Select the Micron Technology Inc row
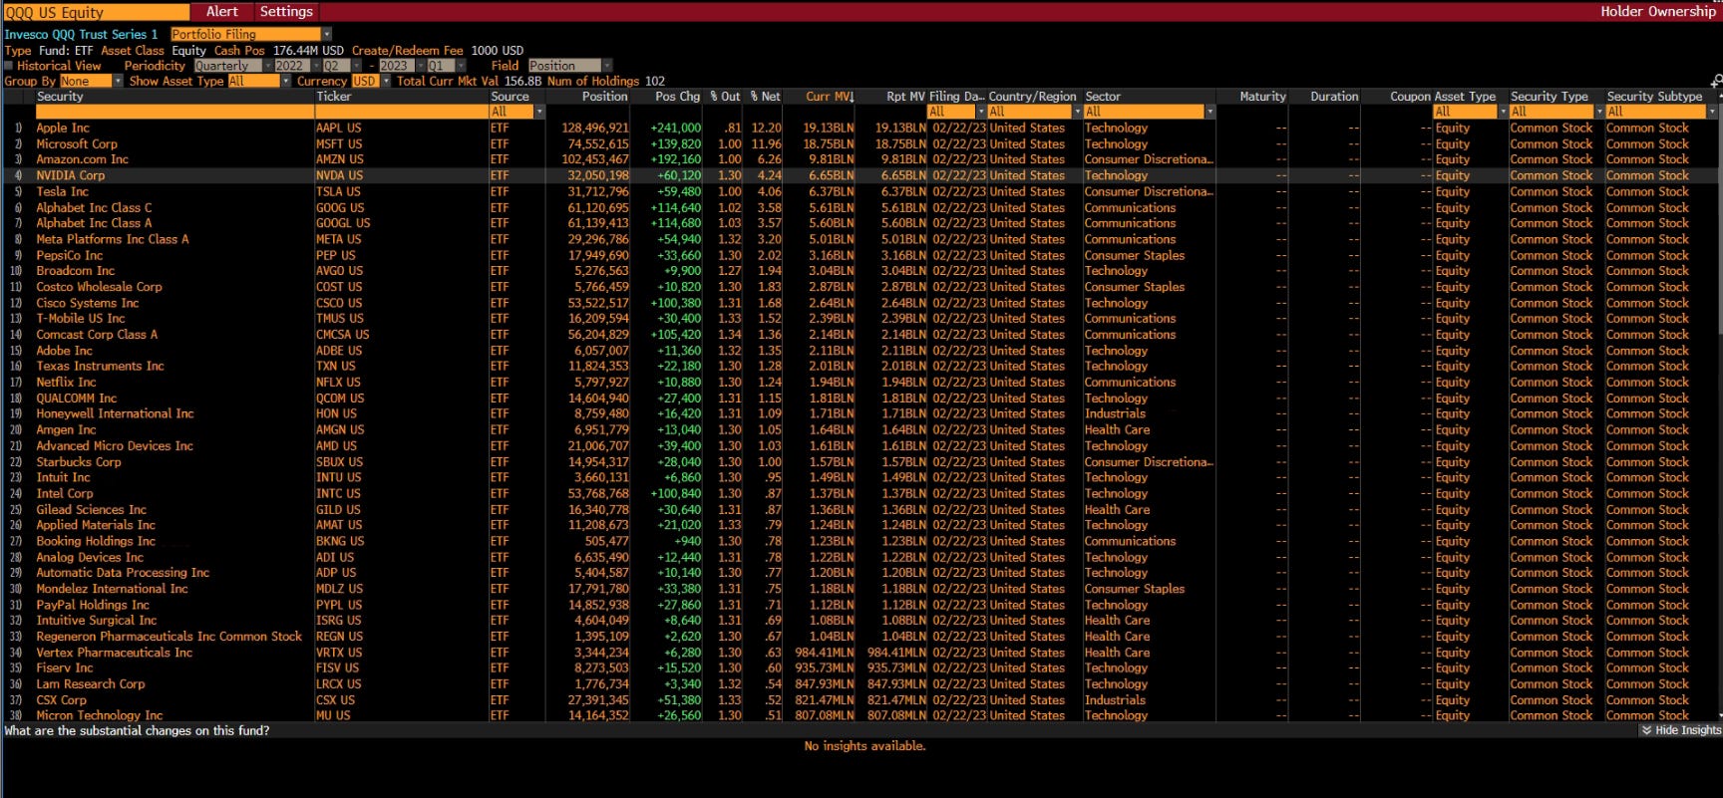Viewport: 1723px width, 798px height. (860, 715)
